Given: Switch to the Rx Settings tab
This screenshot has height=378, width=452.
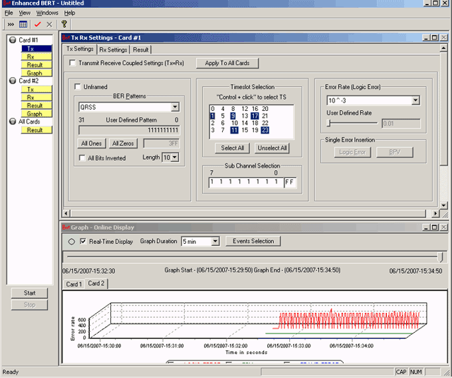Looking at the screenshot, I should tap(113, 50).
